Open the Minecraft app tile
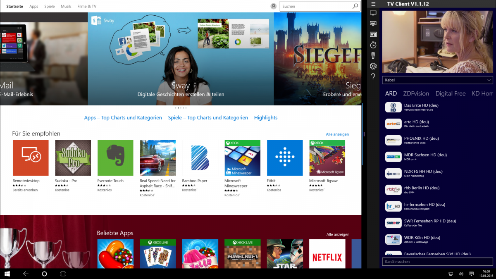Screen dimensions: 496x279 click(x=243, y=254)
